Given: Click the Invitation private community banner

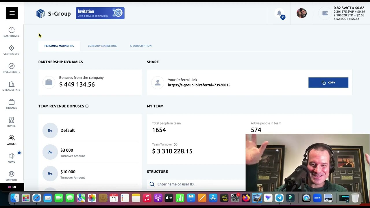Looking at the screenshot, I should (100, 13).
